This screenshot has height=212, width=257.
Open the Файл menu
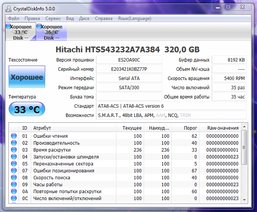click(x=13, y=18)
